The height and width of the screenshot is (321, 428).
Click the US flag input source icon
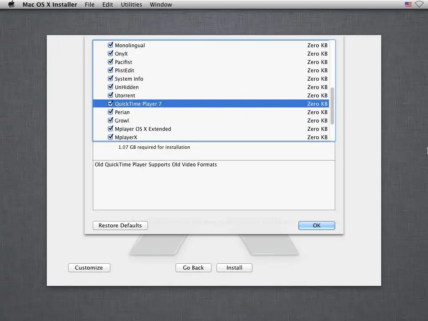tap(408, 4)
